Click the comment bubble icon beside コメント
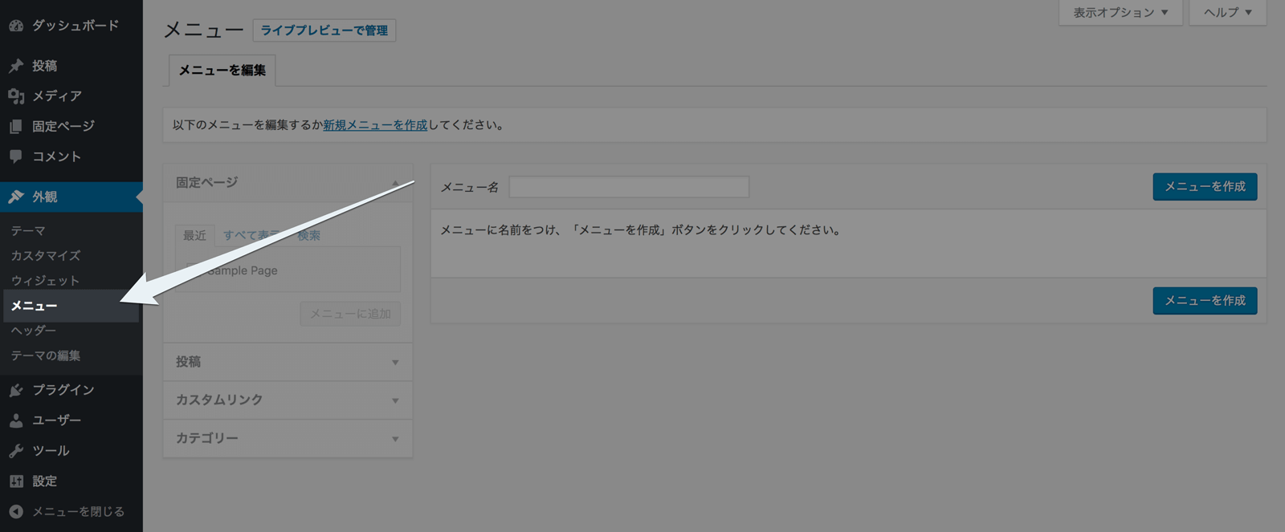The width and height of the screenshot is (1285, 532). [x=16, y=156]
